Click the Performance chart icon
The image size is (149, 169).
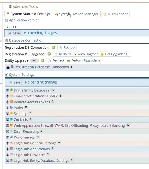coord(11,137)
